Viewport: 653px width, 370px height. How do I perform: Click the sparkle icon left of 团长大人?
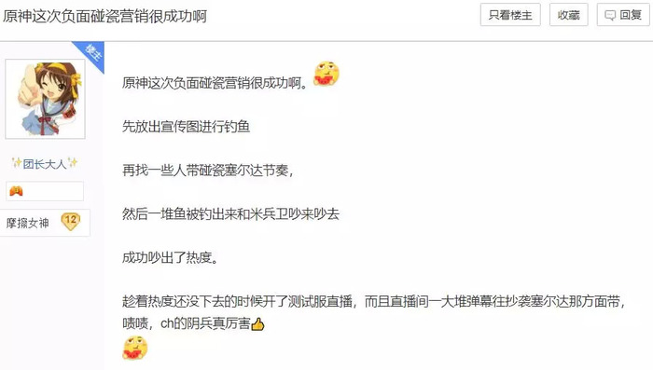[x=17, y=163]
